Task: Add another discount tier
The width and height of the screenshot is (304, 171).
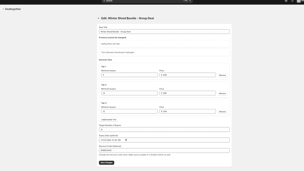Action: [108, 120]
